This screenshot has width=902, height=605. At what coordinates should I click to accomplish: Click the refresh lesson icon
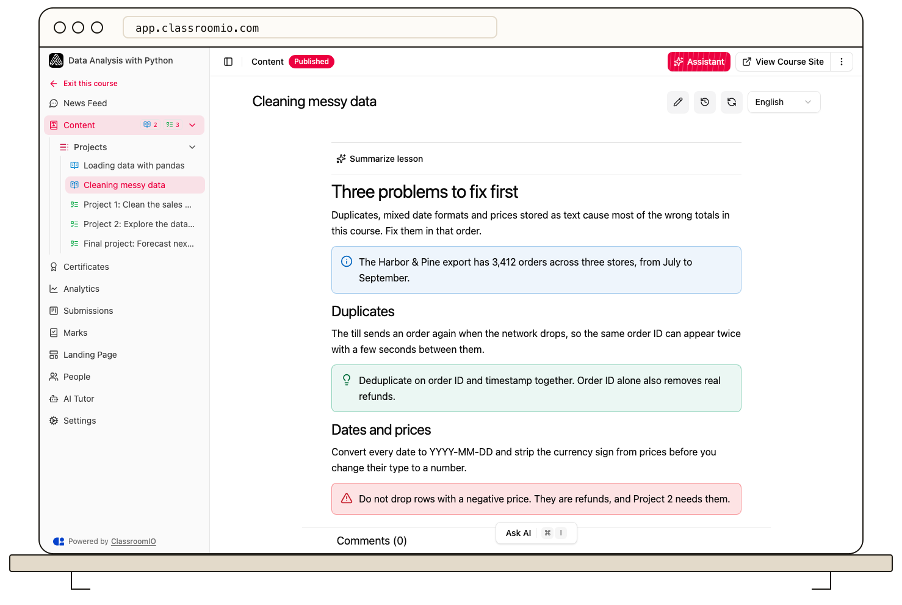click(x=732, y=102)
